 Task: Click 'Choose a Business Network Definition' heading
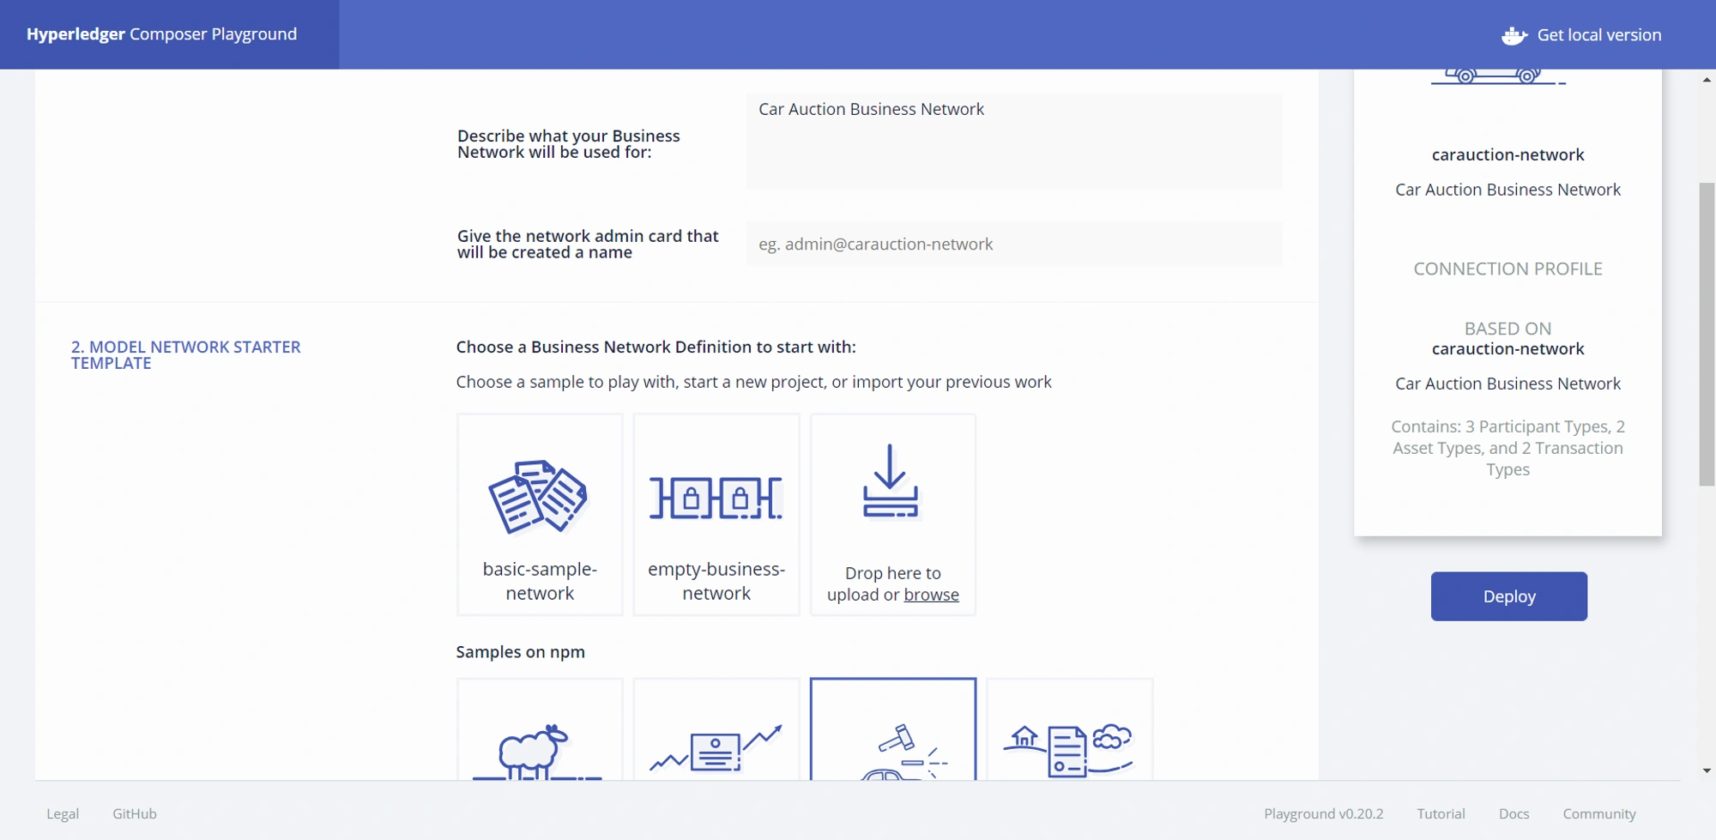tap(656, 347)
